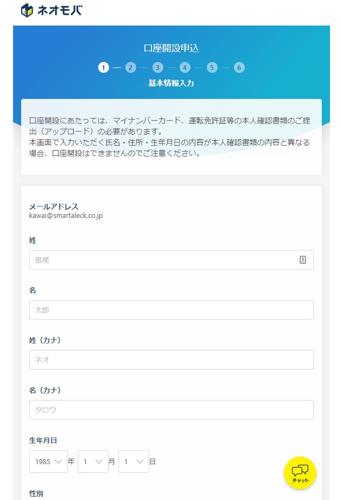The image size is (343, 500).
Task: Select step 5 circle in progress indicator
Action: [212, 68]
